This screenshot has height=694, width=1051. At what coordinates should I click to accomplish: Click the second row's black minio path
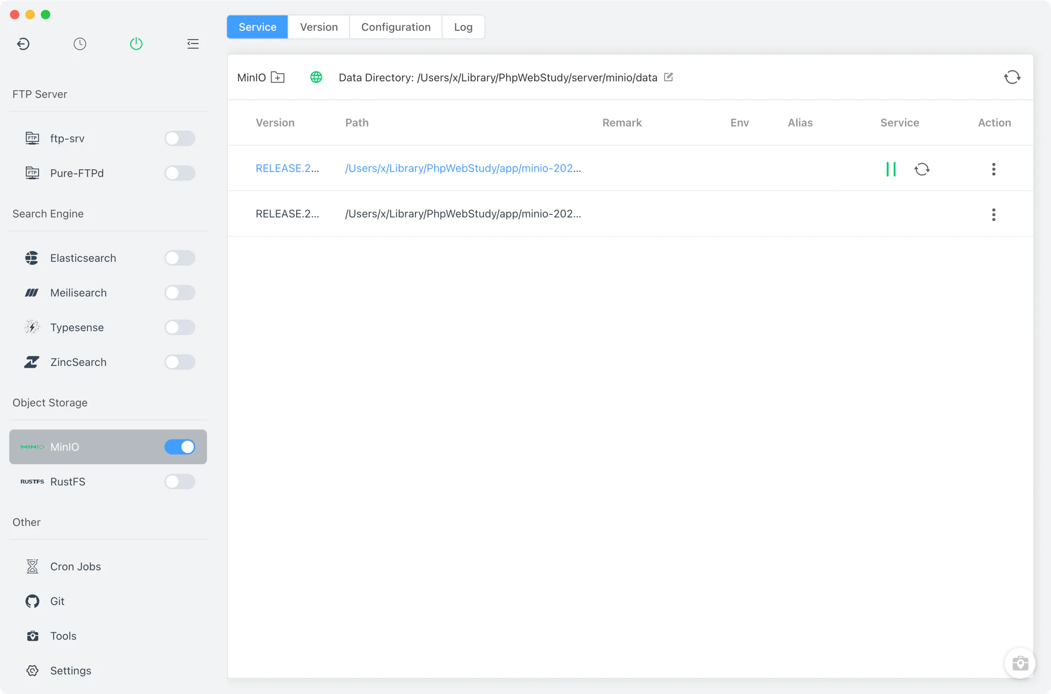463,214
